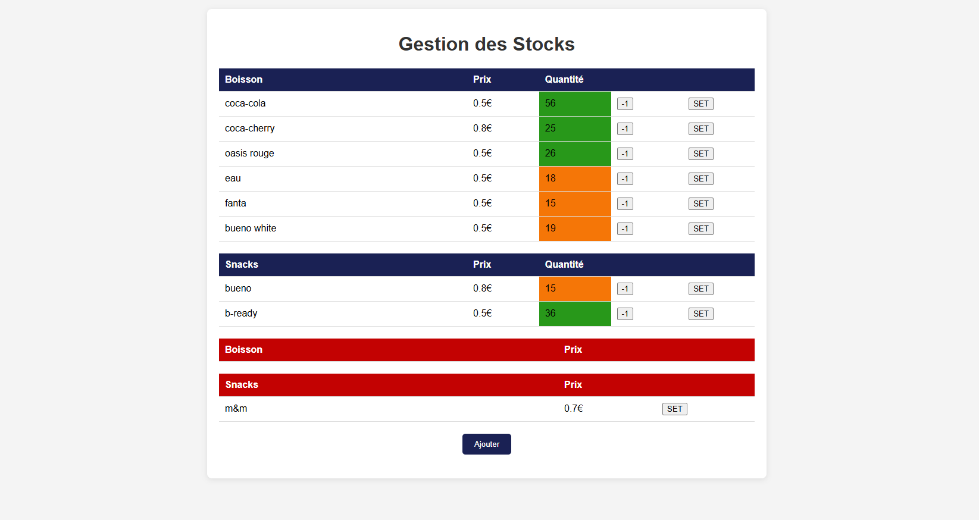Click SET for coca-cola
The width and height of the screenshot is (979, 520).
pos(700,104)
